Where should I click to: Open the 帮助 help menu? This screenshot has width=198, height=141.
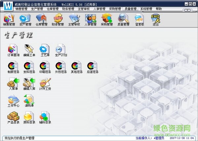[159, 9]
